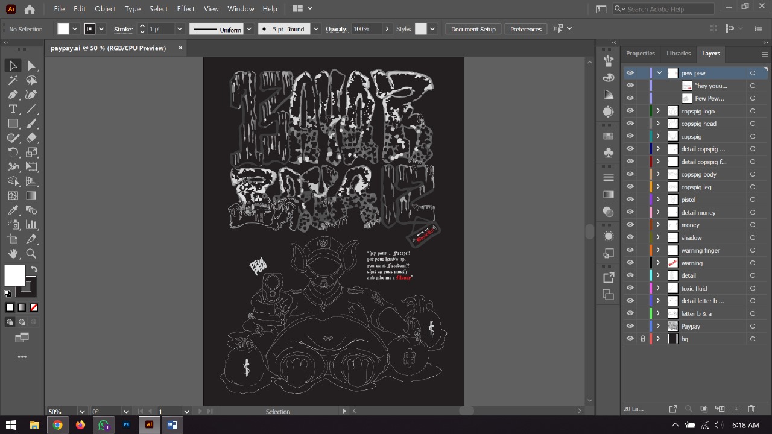
Task: Click Delete Selection trash icon in Layers panel
Action: pyautogui.click(x=751, y=409)
